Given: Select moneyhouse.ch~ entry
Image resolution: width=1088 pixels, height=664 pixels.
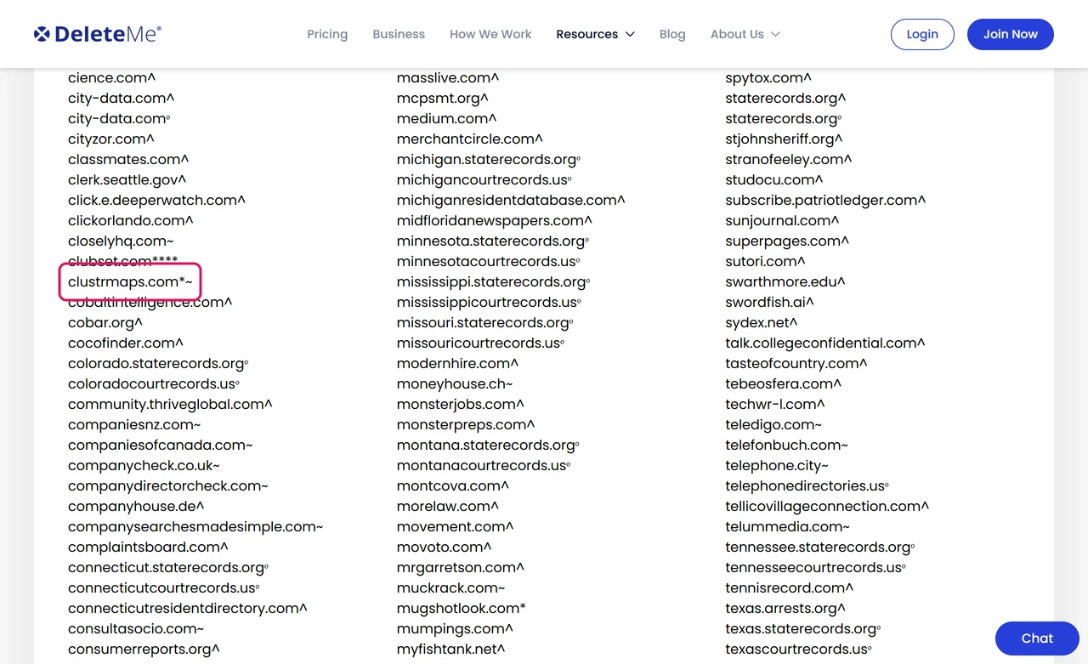Looking at the screenshot, I should coord(455,383).
